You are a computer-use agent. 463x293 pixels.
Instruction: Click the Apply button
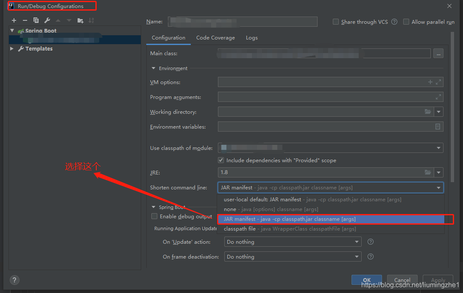pyautogui.click(x=438, y=280)
